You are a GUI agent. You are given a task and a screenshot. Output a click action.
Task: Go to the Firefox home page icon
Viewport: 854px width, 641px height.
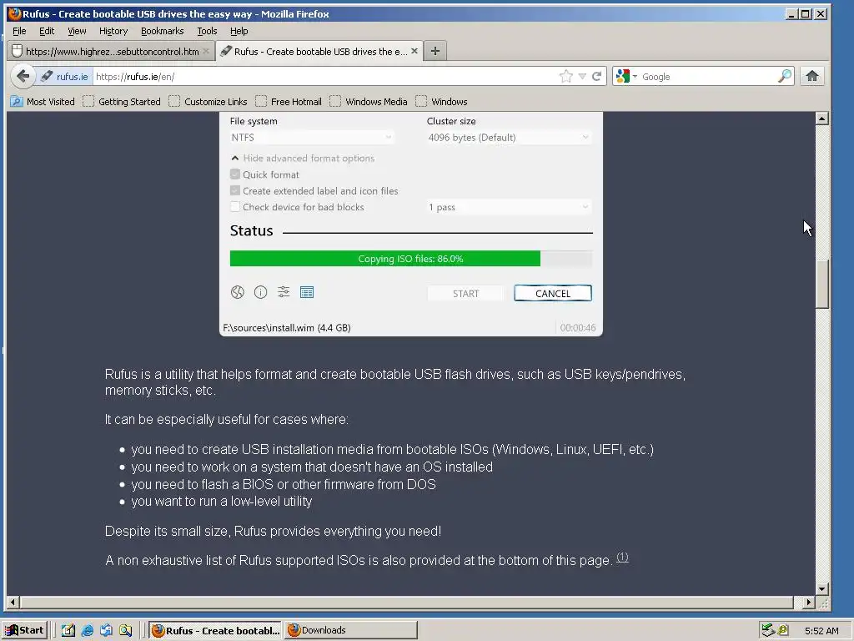click(x=812, y=76)
